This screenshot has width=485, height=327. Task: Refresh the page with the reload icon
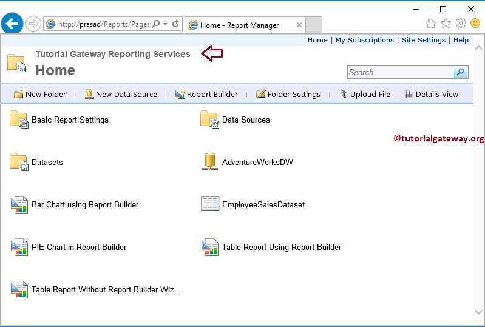click(175, 24)
